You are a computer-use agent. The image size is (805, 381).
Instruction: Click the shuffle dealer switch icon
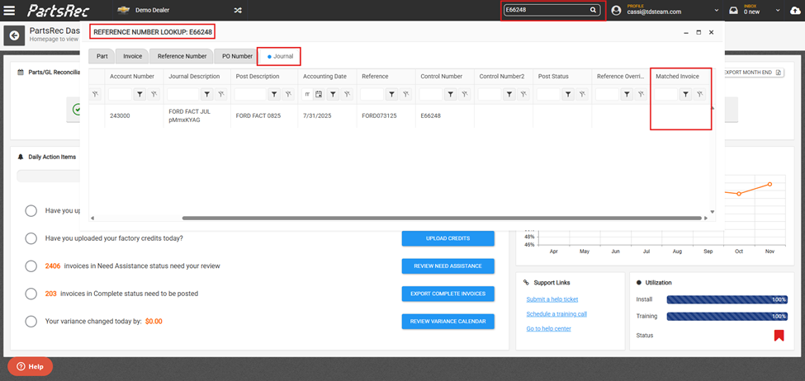pyautogui.click(x=238, y=10)
